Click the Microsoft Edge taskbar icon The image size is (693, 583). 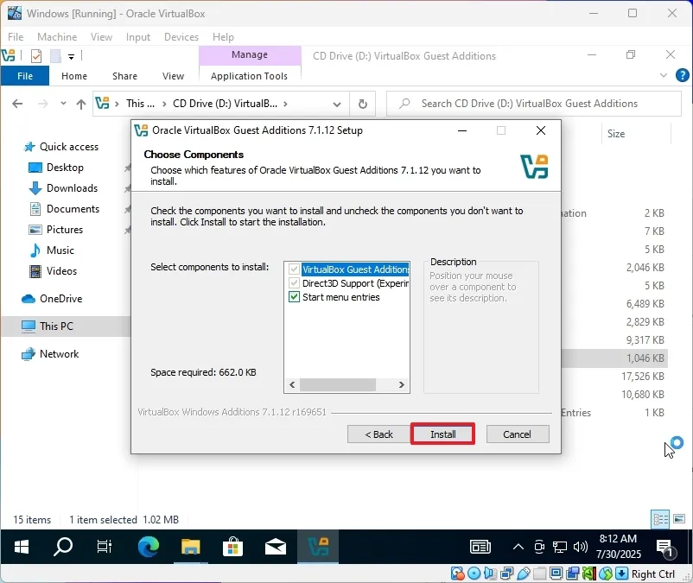[147, 546]
